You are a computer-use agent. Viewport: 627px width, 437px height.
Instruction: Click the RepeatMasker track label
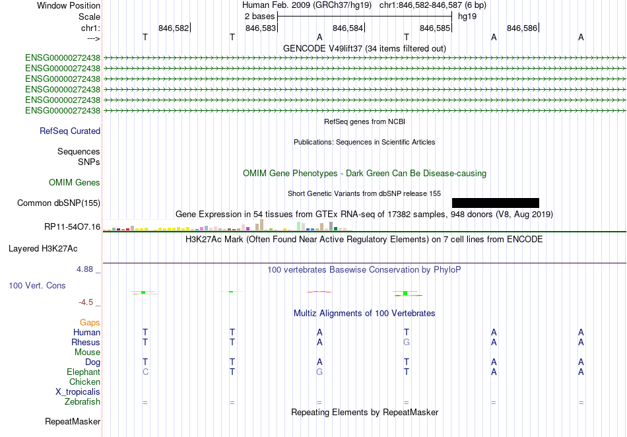click(73, 421)
